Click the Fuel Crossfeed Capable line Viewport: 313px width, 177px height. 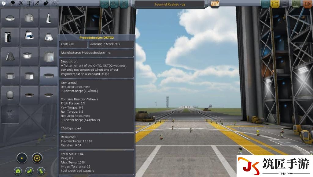(78, 171)
